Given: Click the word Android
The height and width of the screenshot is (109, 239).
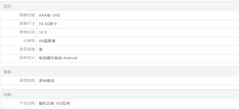Looking at the screenshot, I should 70,58.
